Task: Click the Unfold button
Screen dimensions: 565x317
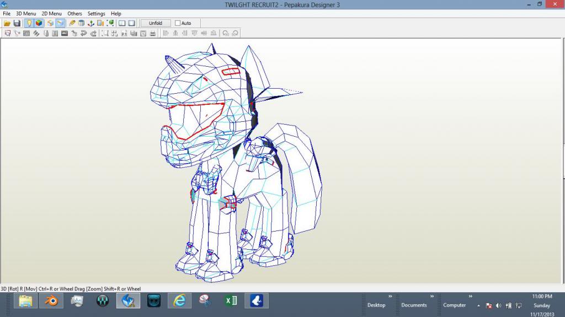Action: 155,23
